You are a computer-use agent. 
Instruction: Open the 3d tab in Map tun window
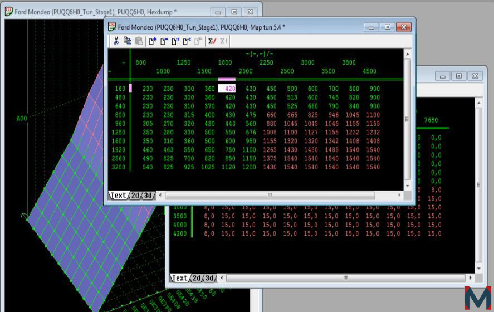[148, 196]
